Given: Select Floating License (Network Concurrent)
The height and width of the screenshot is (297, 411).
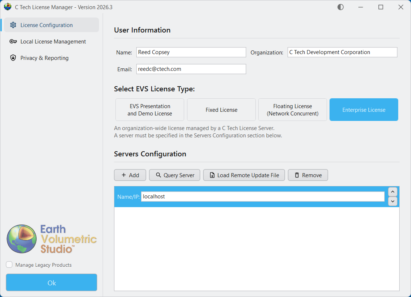Looking at the screenshot, I should tap(292, 109).
